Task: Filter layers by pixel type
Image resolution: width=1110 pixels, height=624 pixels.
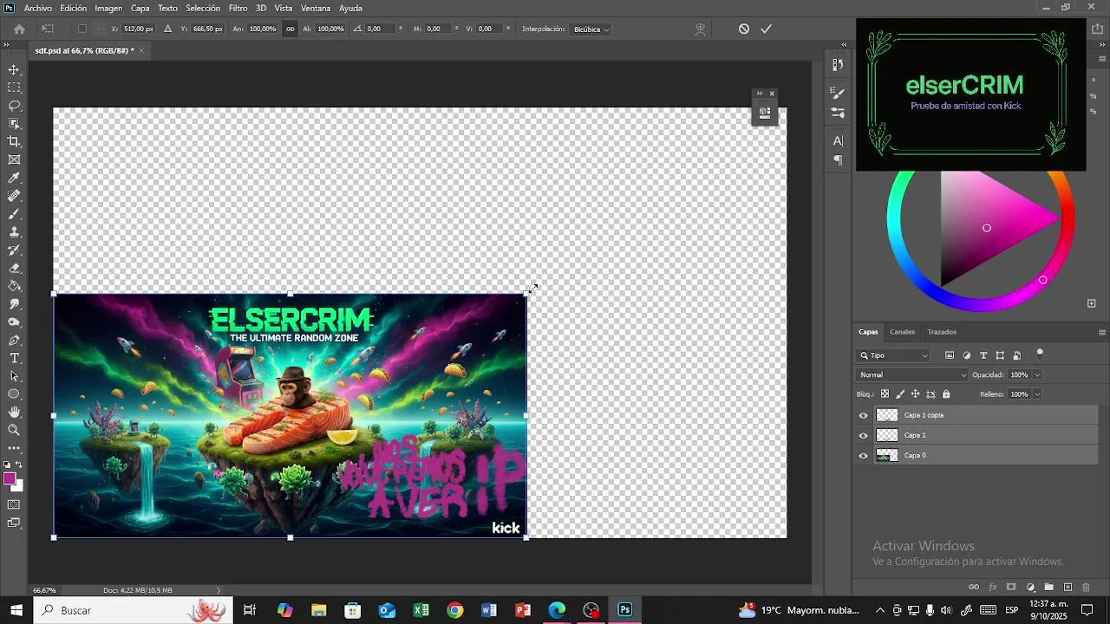Action: (x=950, y=355)
